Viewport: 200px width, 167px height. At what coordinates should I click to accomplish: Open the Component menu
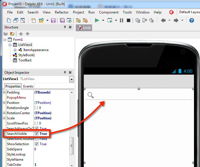[x=109, y=12]
